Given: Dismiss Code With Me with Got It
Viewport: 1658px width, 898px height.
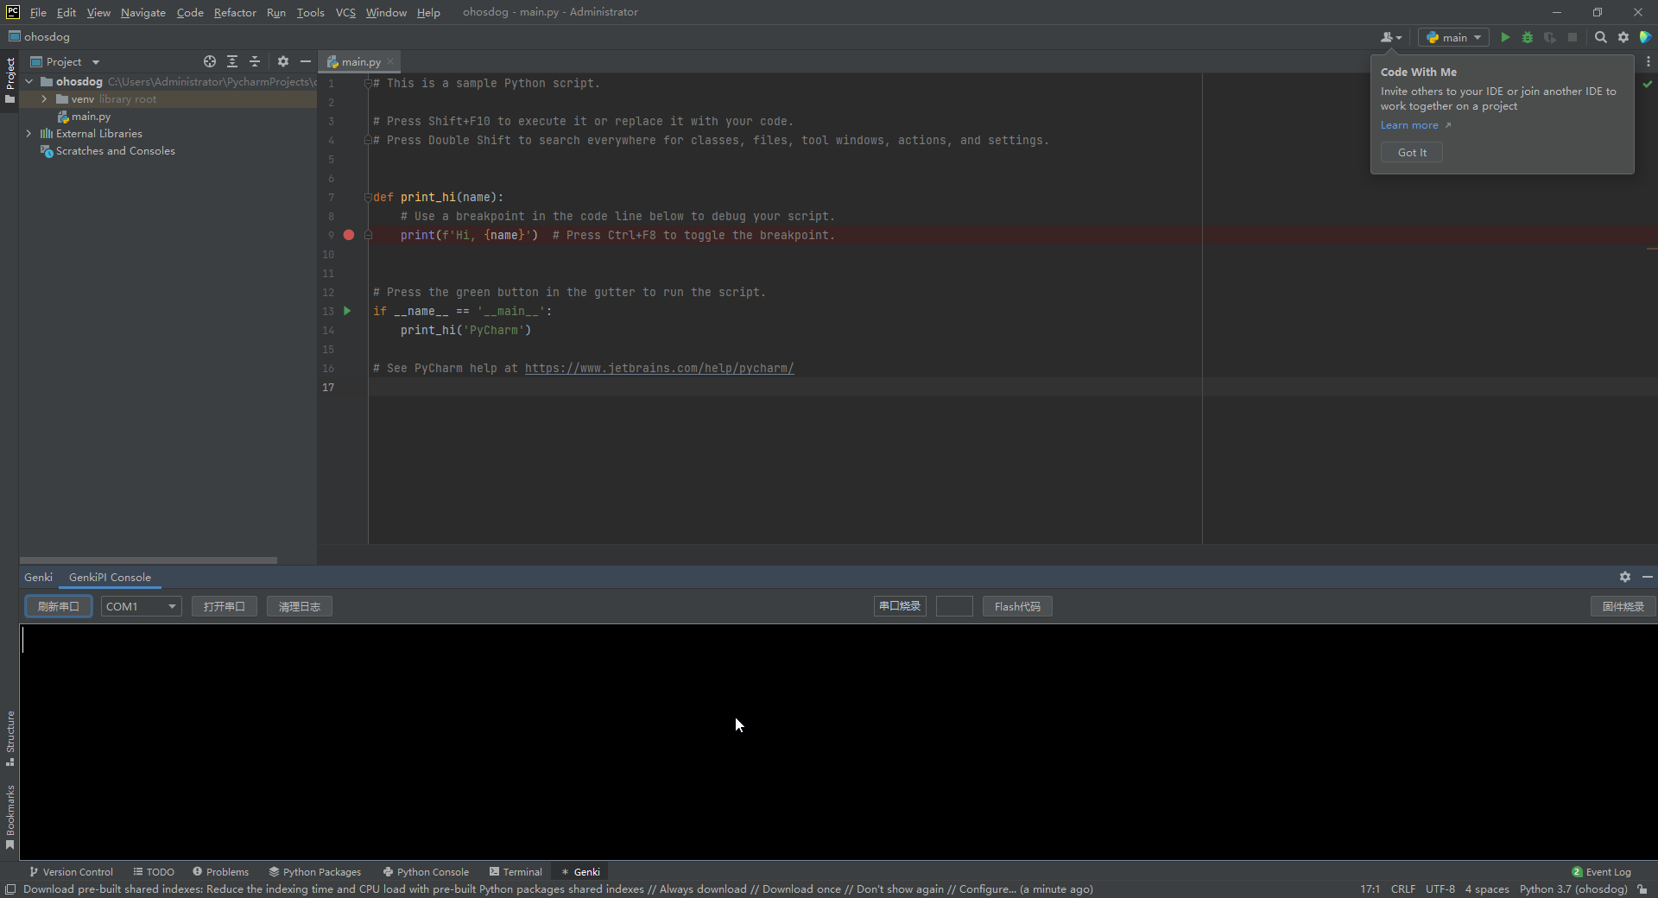Looking at the screenshot, I should point(1412,152).
